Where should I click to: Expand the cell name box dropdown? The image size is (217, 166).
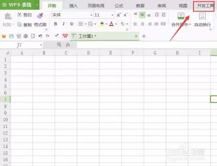pyautogui.click(x=41, y=45)
